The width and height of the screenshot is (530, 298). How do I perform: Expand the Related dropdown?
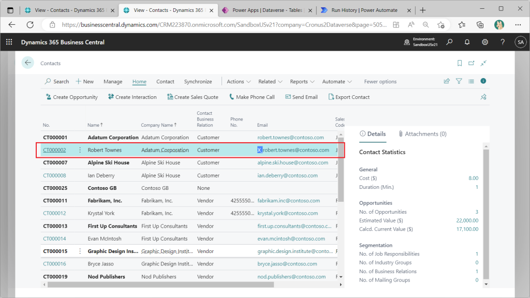(270, 81)
